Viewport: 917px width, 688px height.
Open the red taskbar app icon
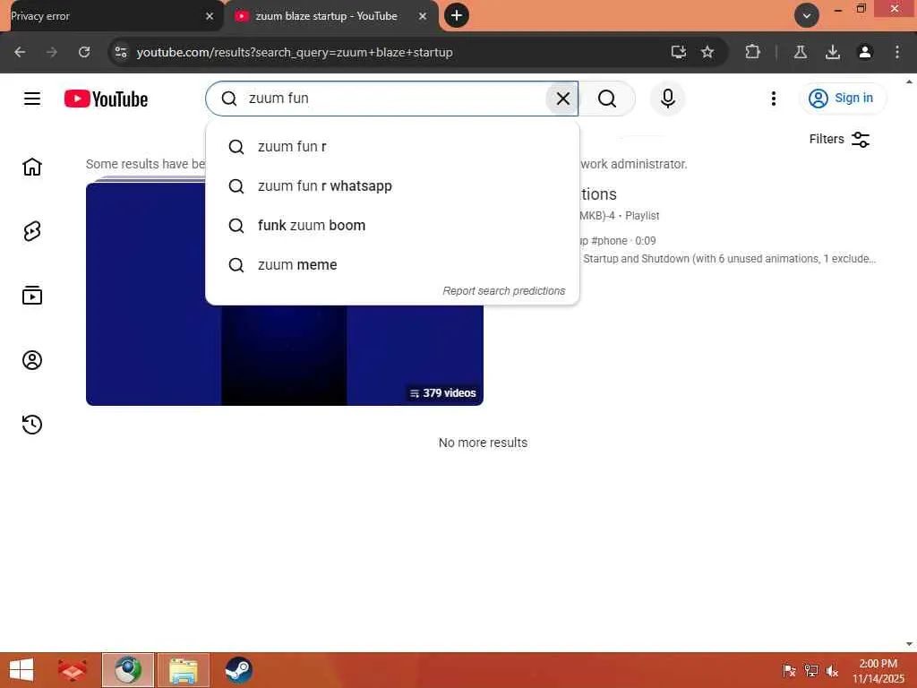click(x=73, y=670)
